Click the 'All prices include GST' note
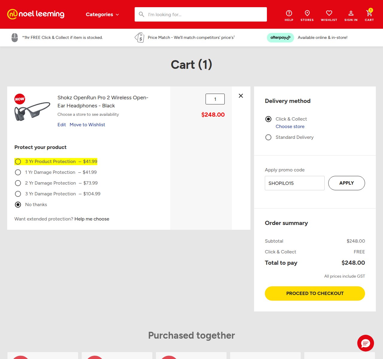 pyautogui.click(x=345, y=276)
